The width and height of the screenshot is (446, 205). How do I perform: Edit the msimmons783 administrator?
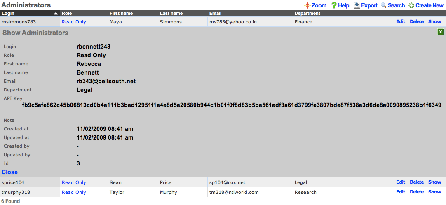click(x=401, y=21)
